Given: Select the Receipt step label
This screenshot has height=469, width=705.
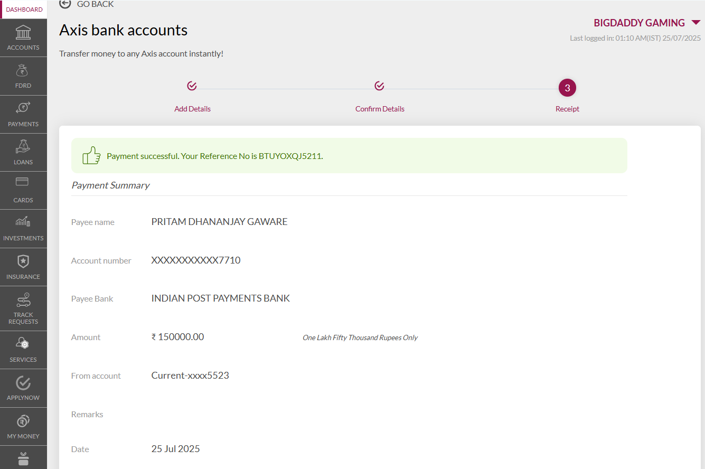Looking at the screenshot, I should point(567,109).
